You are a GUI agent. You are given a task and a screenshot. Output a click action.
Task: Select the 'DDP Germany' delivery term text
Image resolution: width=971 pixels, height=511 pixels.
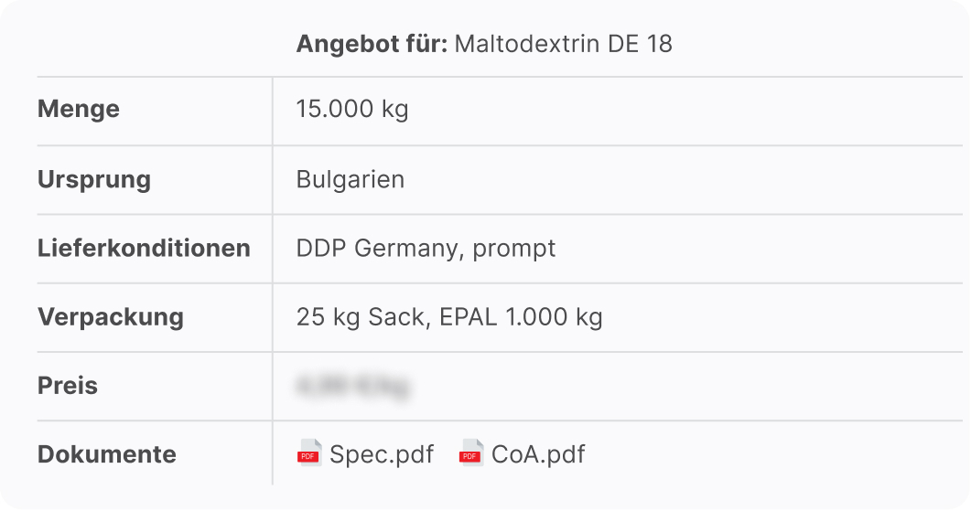click(x=380, y=249)
